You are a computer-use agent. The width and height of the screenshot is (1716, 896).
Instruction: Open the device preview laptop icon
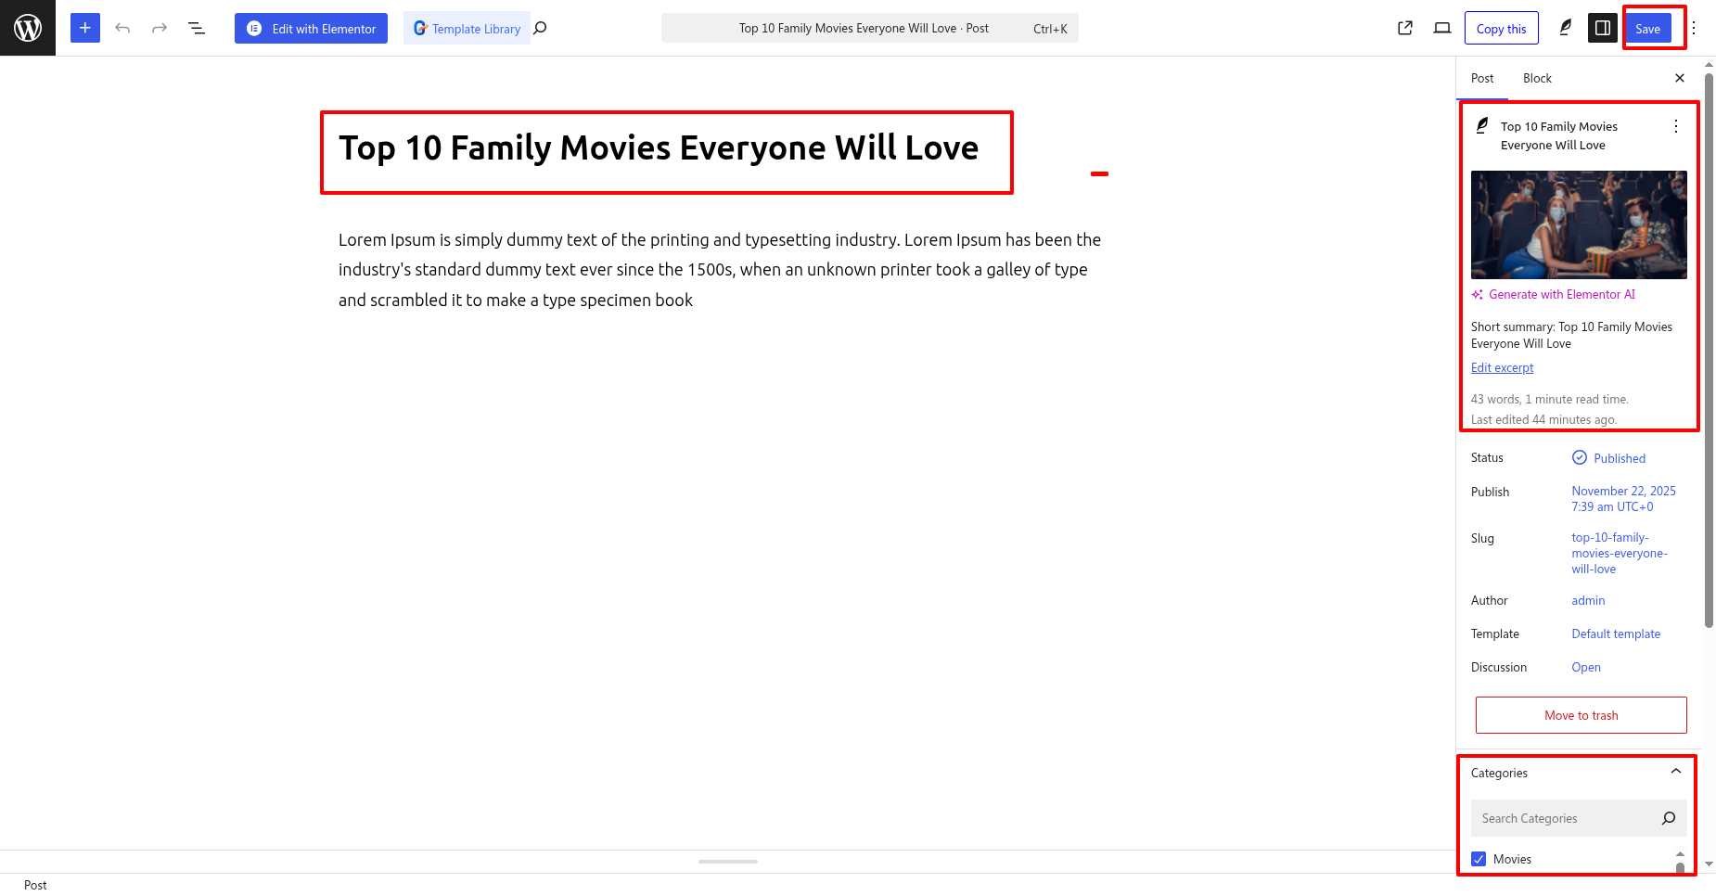coord(1441,28)
